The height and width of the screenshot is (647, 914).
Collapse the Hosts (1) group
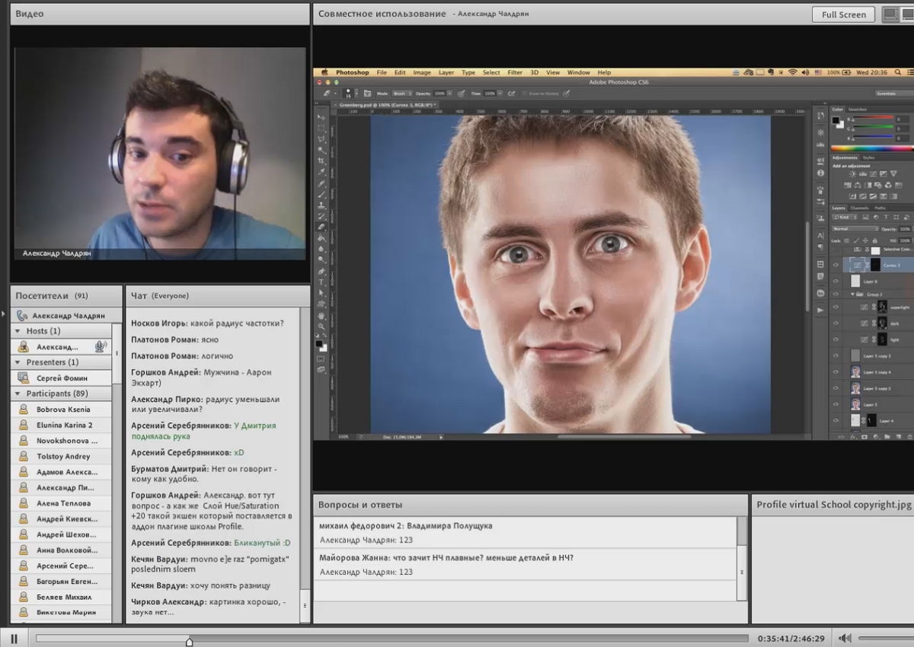(x=18, y=331)
